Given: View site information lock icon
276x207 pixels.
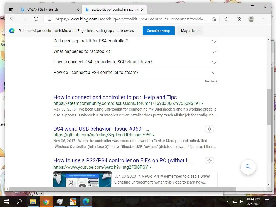Looking at the screenshot, I should (x=50, y=19).
